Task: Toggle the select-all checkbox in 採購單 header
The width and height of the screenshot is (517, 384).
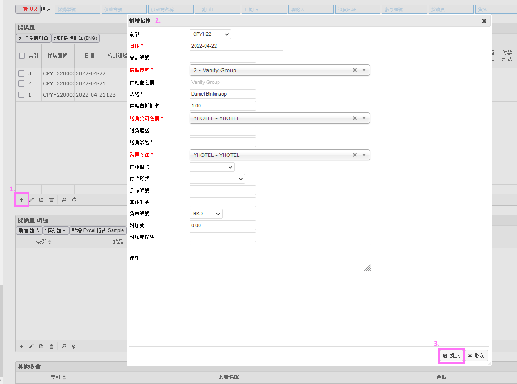Action: [x=21, y=56]
